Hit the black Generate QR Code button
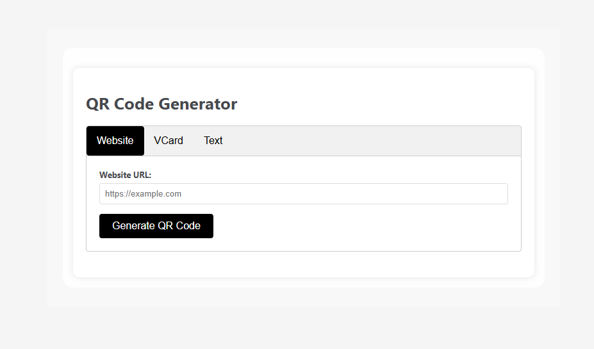 [x=156, y=226]
